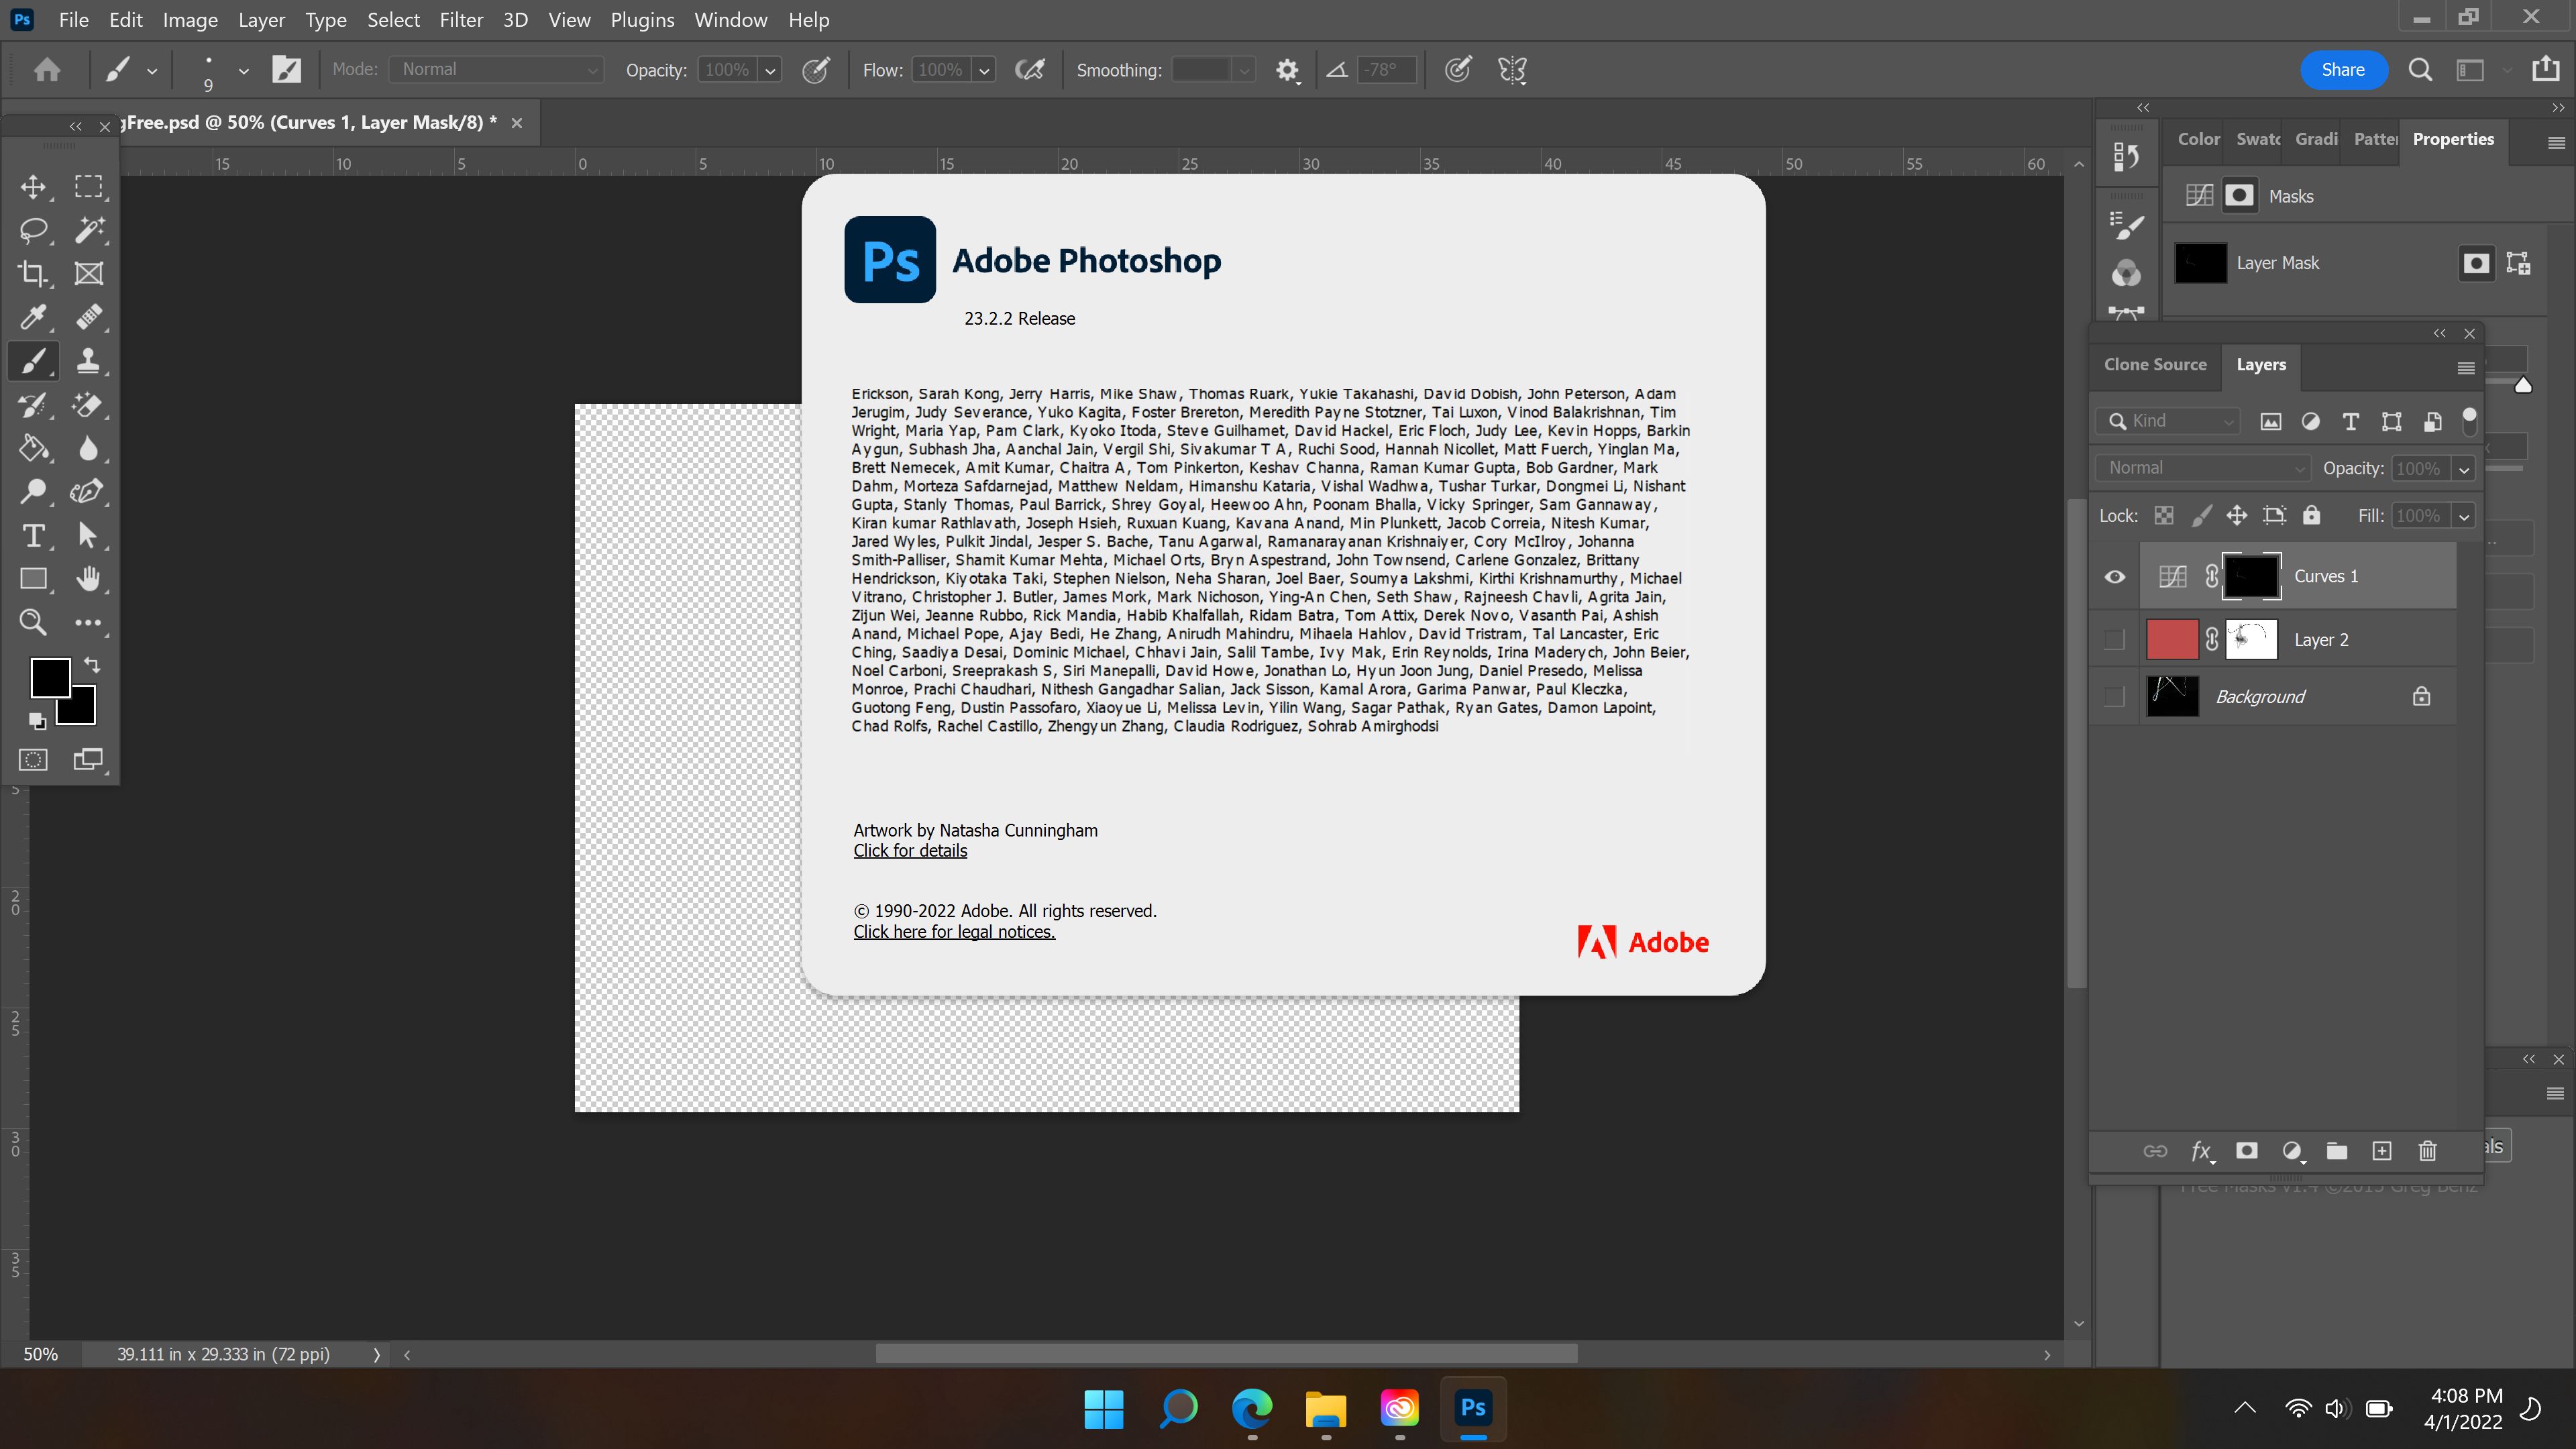Click the Share button
Image resolution: width=2576 pixels, height=1449 pixels.
(x=2344, y=69)
